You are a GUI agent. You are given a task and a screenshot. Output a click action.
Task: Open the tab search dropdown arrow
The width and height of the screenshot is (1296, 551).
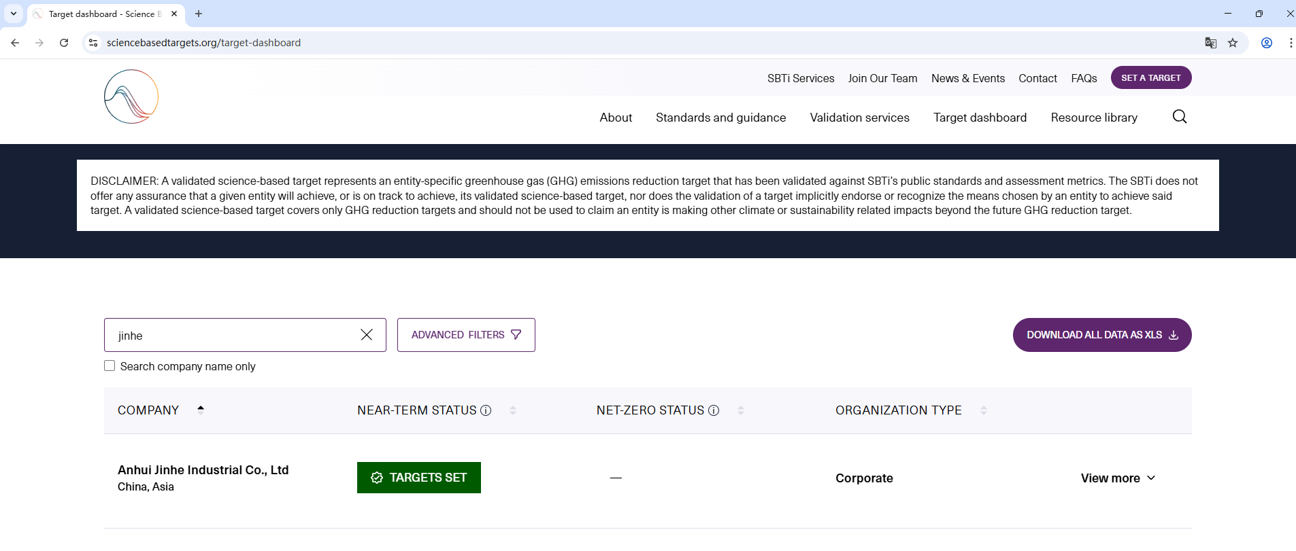(14, 14)
